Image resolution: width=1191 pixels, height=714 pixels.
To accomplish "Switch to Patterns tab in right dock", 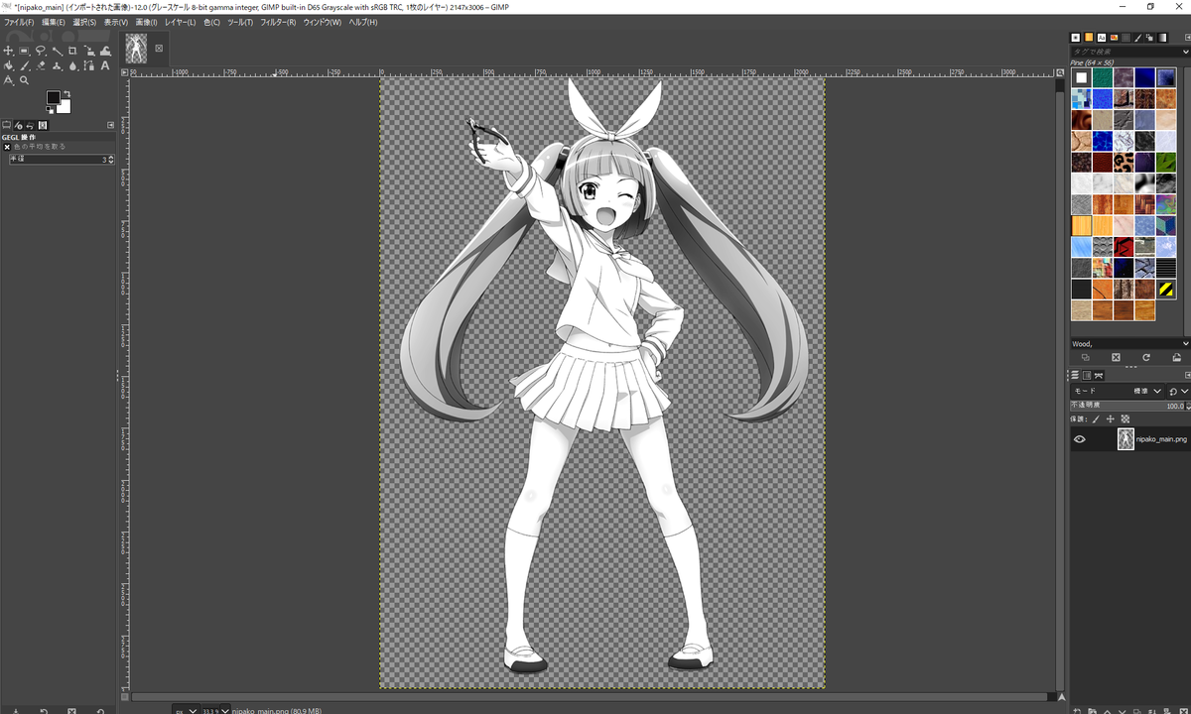I will 1089,38.
